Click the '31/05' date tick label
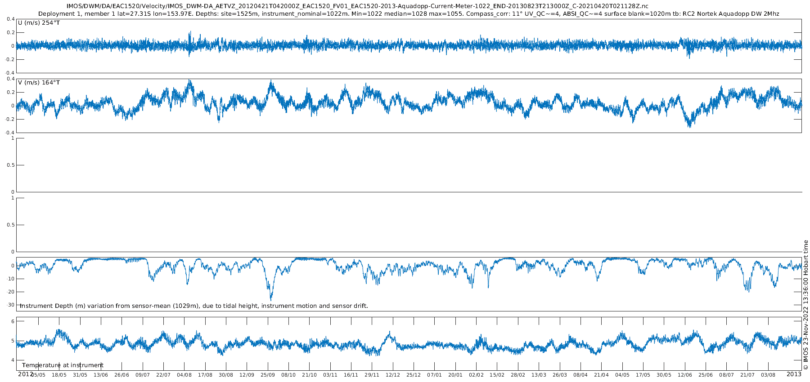Screen dimensions: 810x382 point(80,375)
